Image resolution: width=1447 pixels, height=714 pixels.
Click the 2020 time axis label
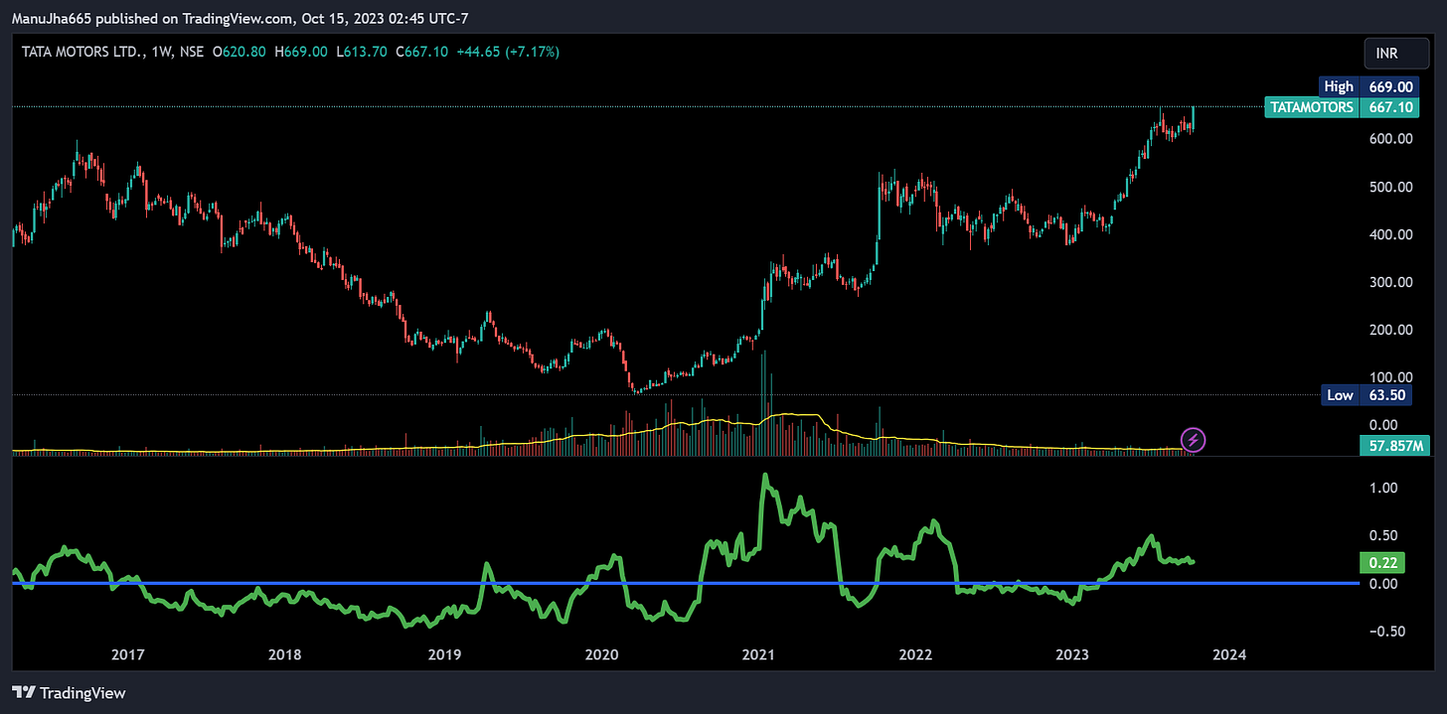(x=601, y=654)
